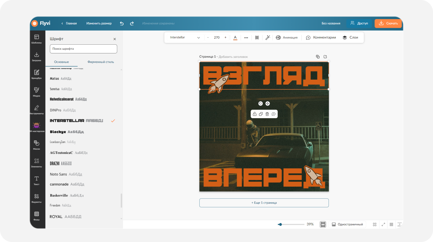This screenshot has height=242, width=433.
Task: Undo the last change
Action: (122, 23)
